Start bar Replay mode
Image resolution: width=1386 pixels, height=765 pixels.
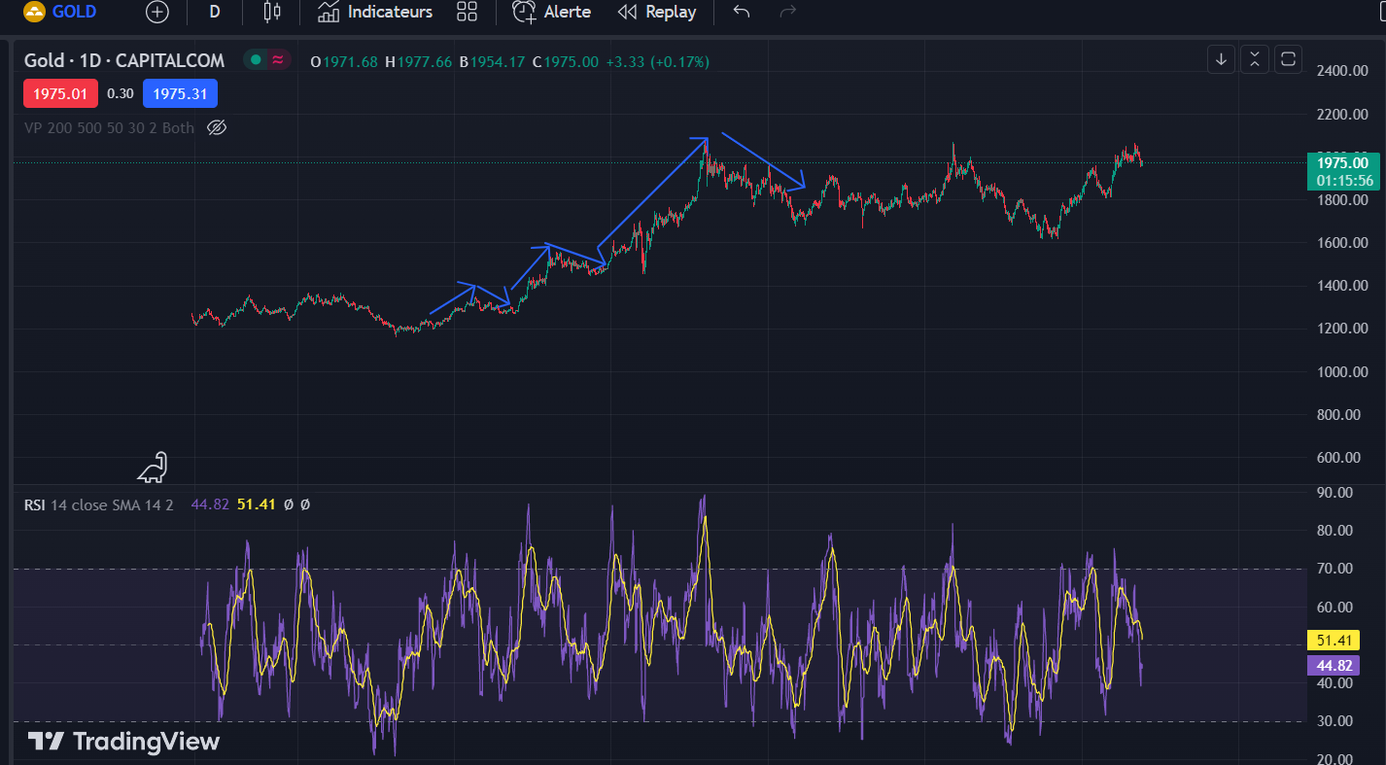coord(627,12)
